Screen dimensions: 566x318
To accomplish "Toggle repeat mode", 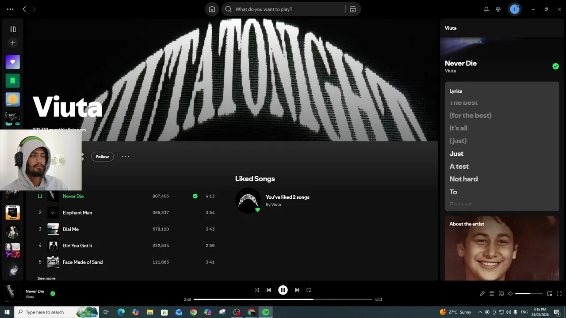I will tap(309, 290).
